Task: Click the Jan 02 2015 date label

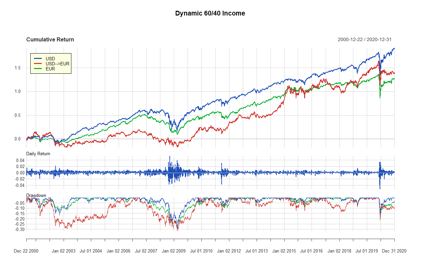Action: click(x=284, y=251)
